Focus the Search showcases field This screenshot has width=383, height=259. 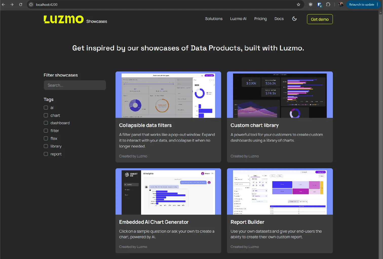point(75,85)
